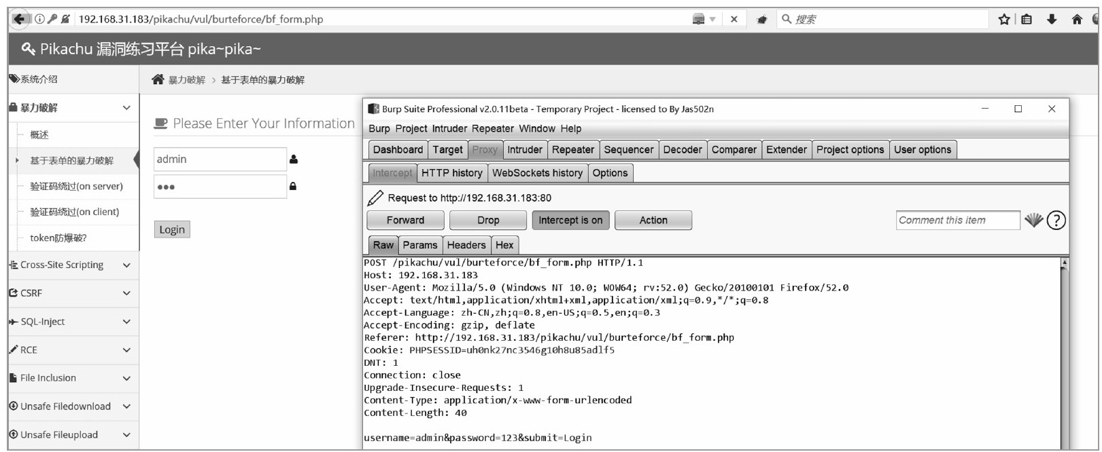Expand the File Inclusion sidebar section

[126, 378]
